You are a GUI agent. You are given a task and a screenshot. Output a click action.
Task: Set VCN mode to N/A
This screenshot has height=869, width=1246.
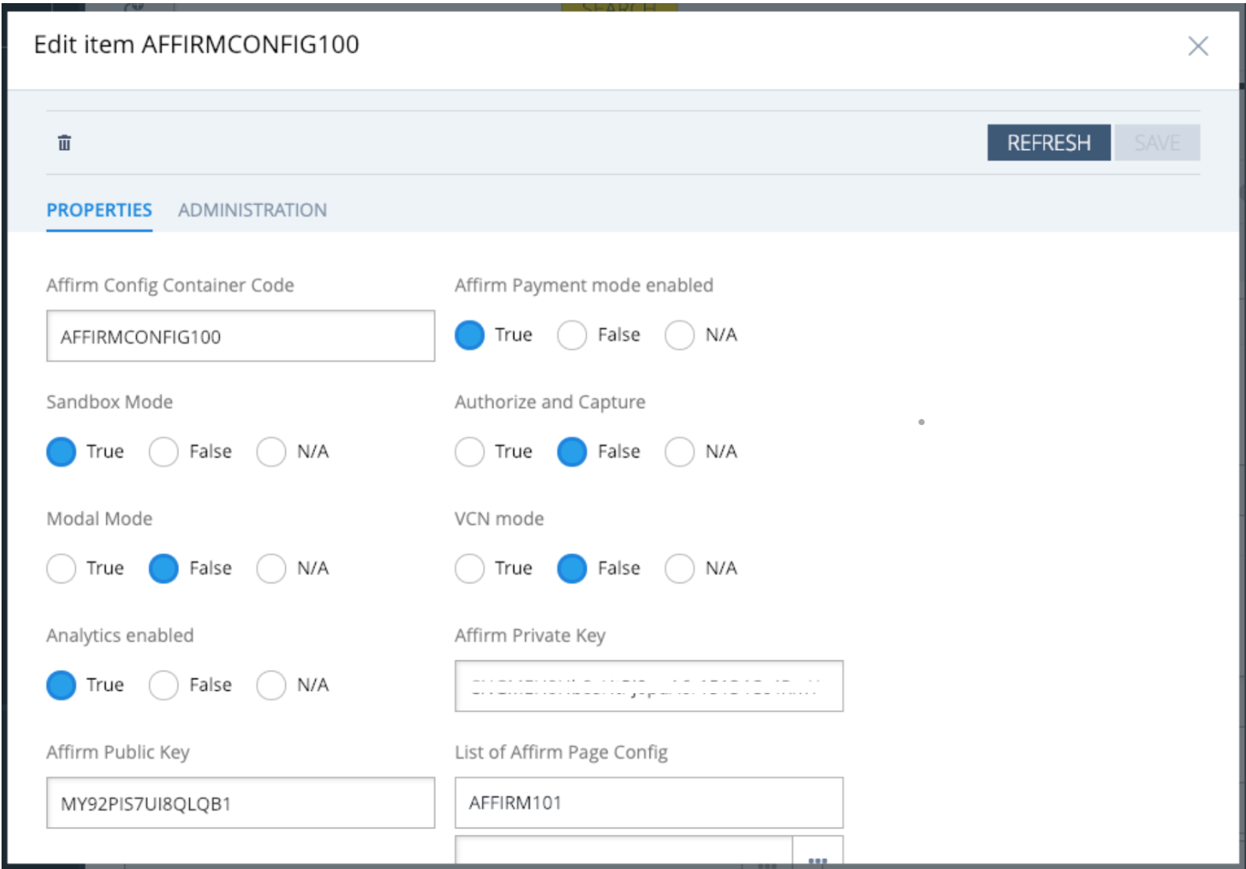679,568
